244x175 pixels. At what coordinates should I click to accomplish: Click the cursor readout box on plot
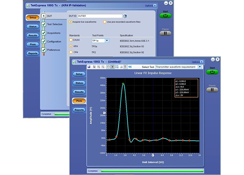click(187, 88)
